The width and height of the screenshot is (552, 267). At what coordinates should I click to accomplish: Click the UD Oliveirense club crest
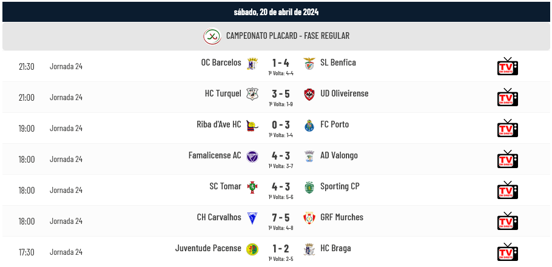click(309, 95)
